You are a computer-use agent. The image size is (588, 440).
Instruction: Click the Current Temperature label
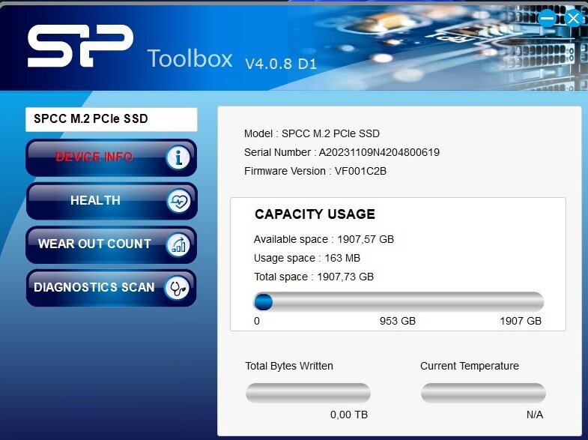[470, 366]
